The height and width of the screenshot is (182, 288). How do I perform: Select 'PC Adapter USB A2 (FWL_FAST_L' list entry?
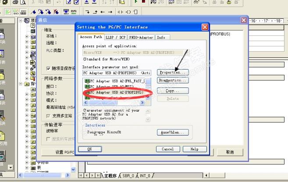click(x=115, y=81)
